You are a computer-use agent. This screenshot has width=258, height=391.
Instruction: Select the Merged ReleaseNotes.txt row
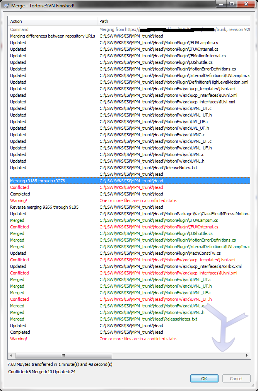[x=129, y=319]
